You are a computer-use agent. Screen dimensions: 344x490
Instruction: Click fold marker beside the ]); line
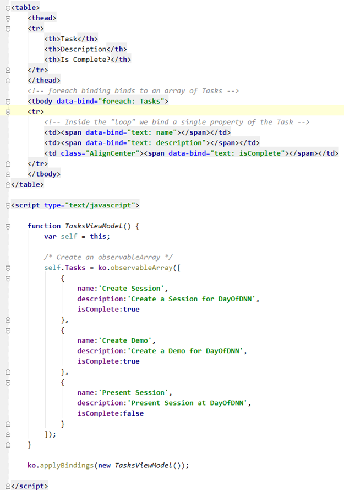pyautogui.click(x=8, y=434)
